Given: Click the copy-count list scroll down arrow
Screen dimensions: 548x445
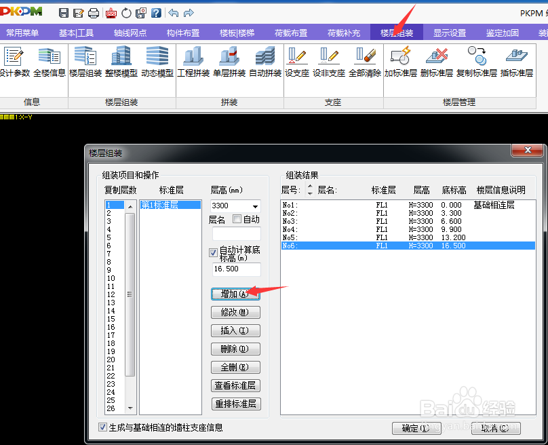Looking at the screenshot, I should click(x=130, y=408).
